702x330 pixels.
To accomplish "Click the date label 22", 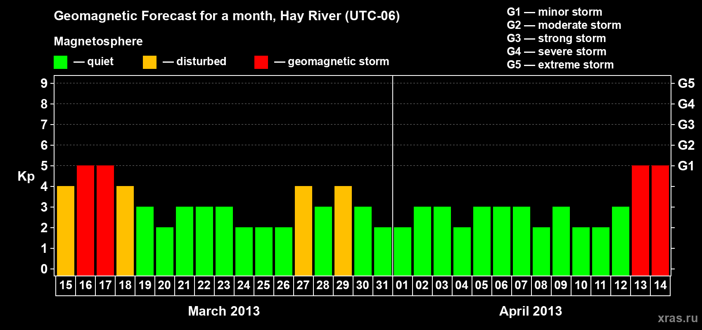I will [x=204, y=285].
